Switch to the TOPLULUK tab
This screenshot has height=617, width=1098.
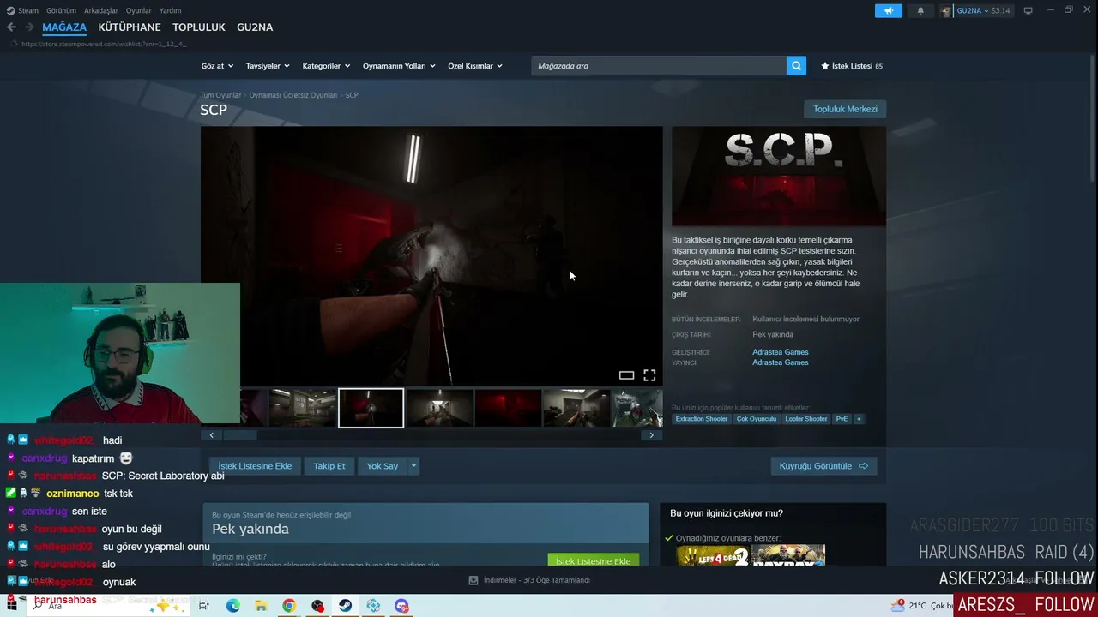(199, 27)
